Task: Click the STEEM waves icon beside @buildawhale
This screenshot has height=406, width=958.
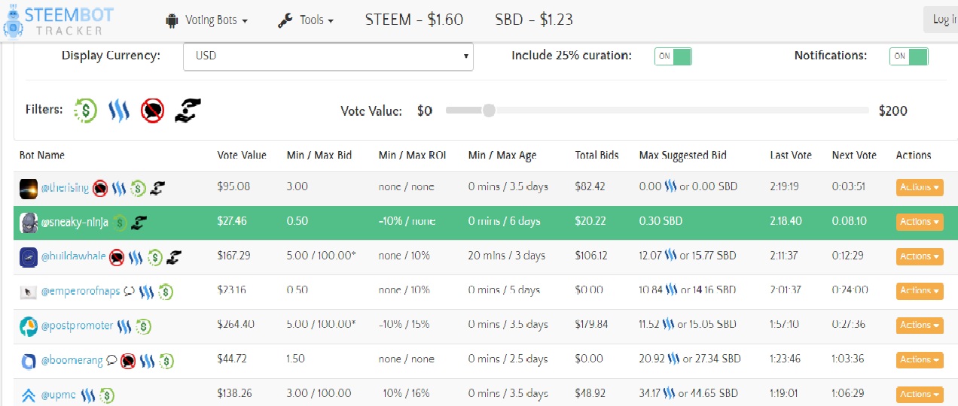Action: 136,256
